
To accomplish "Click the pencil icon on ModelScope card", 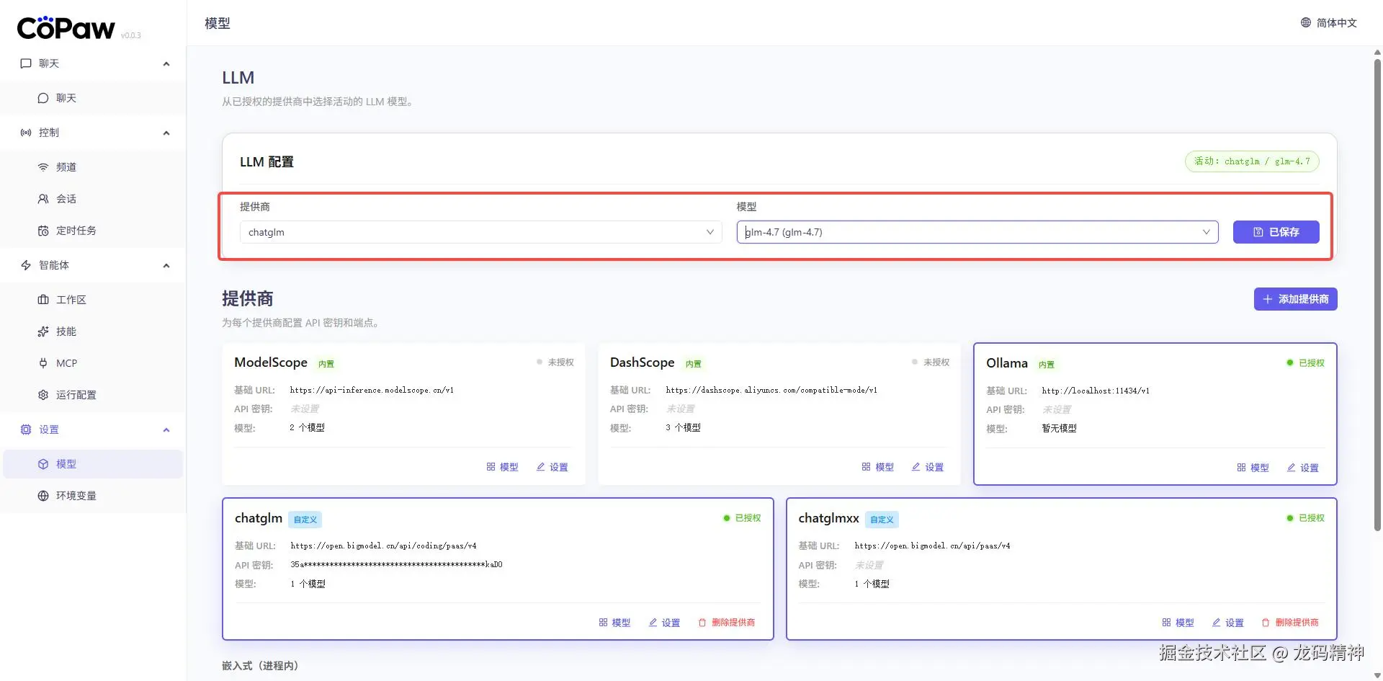I will pos(541,467).
